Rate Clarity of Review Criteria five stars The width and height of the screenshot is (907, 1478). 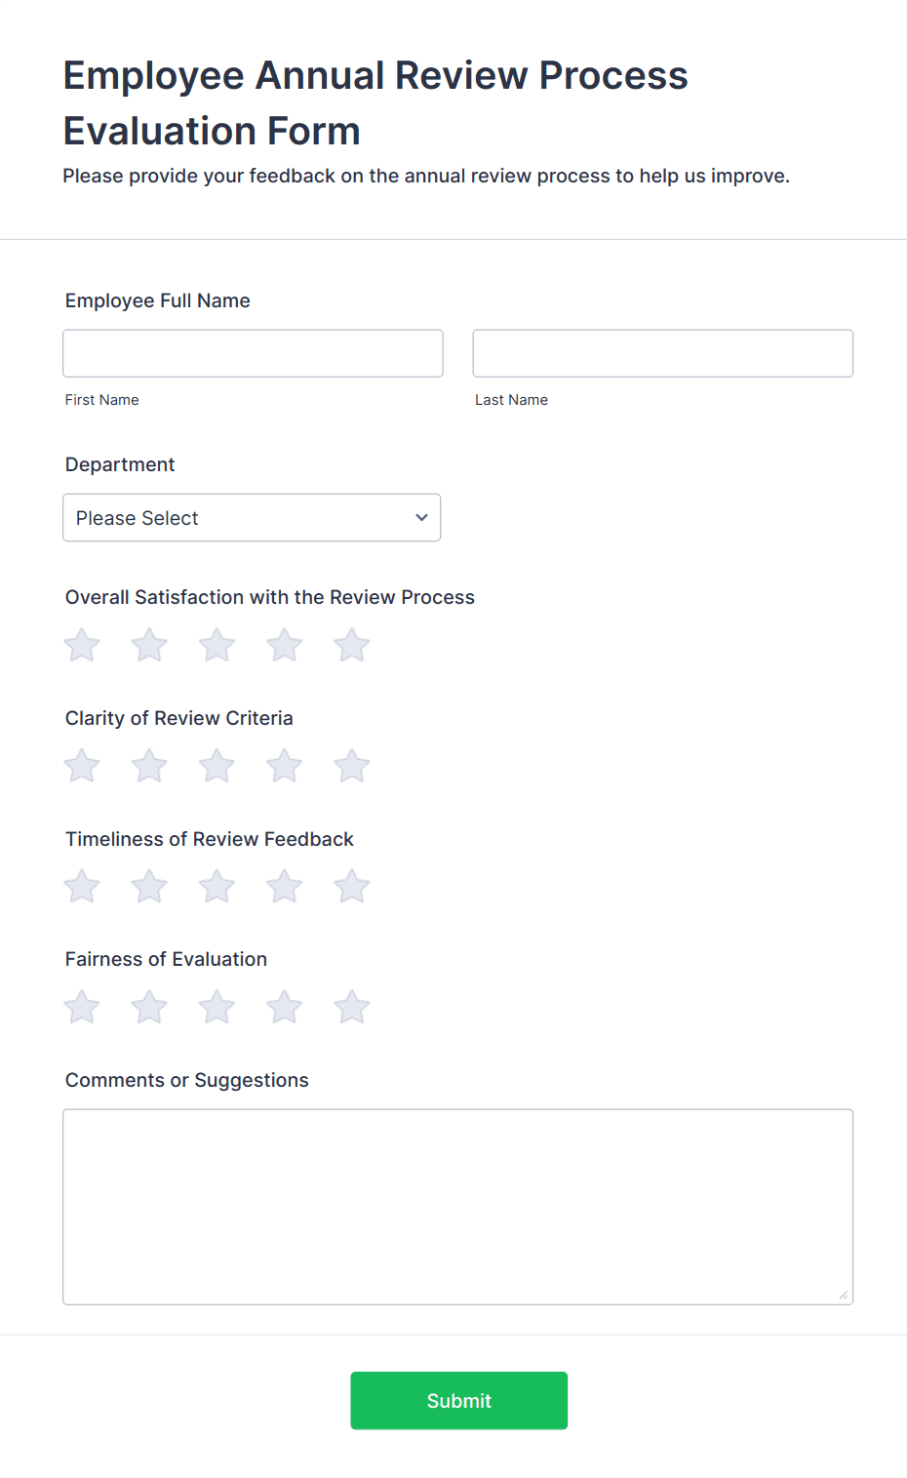click(x=352, y=766)
